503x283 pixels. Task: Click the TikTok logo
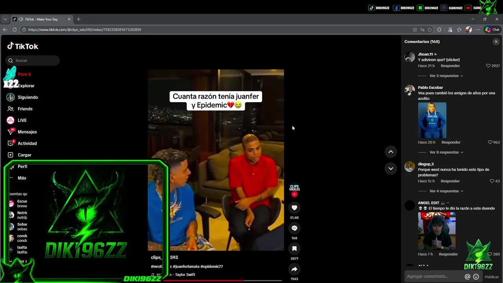coord(22,46)
